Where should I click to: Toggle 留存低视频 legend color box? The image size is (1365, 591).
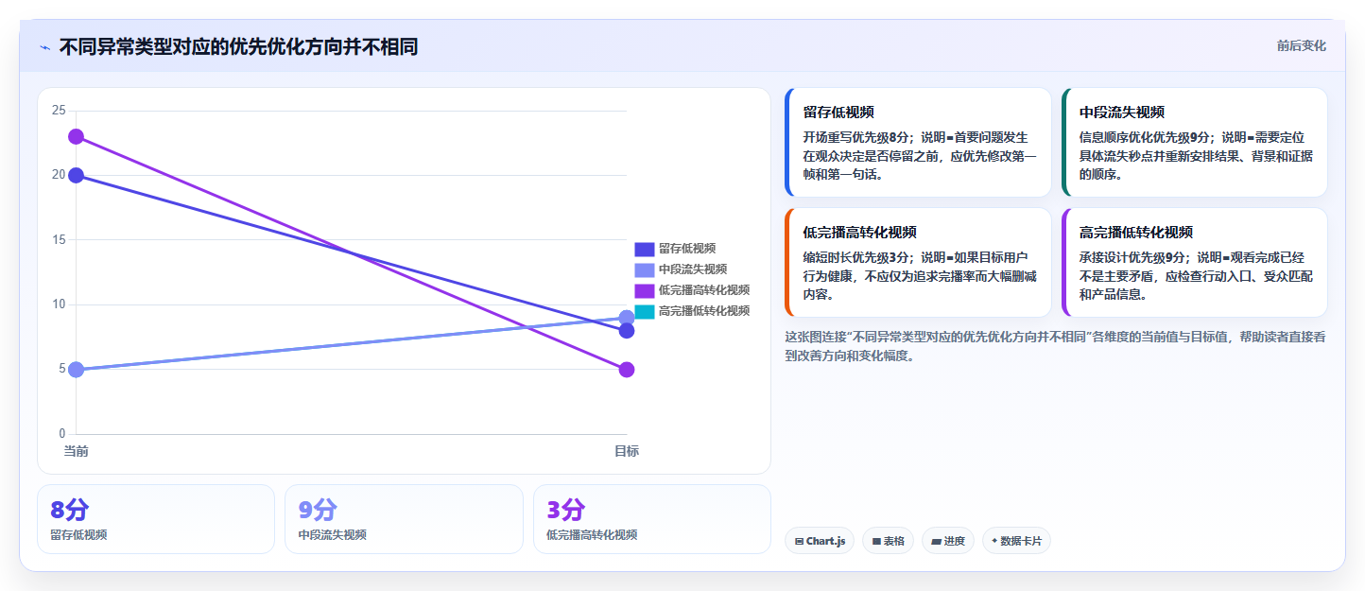(x=644, y=249)
